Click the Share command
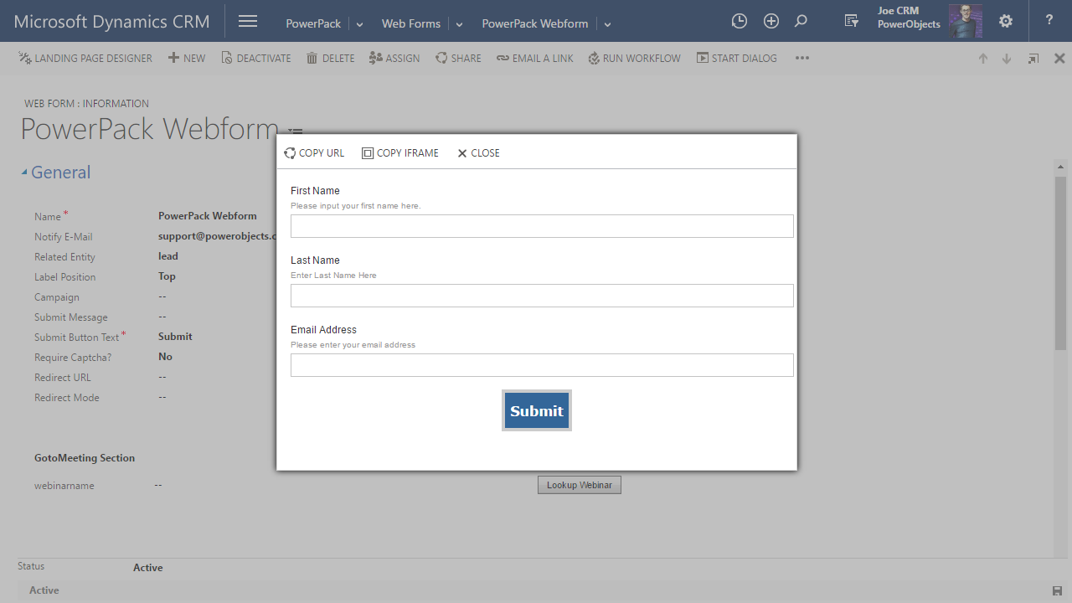The height and width of the screenshot is (603, 1072). click(458, 59)
